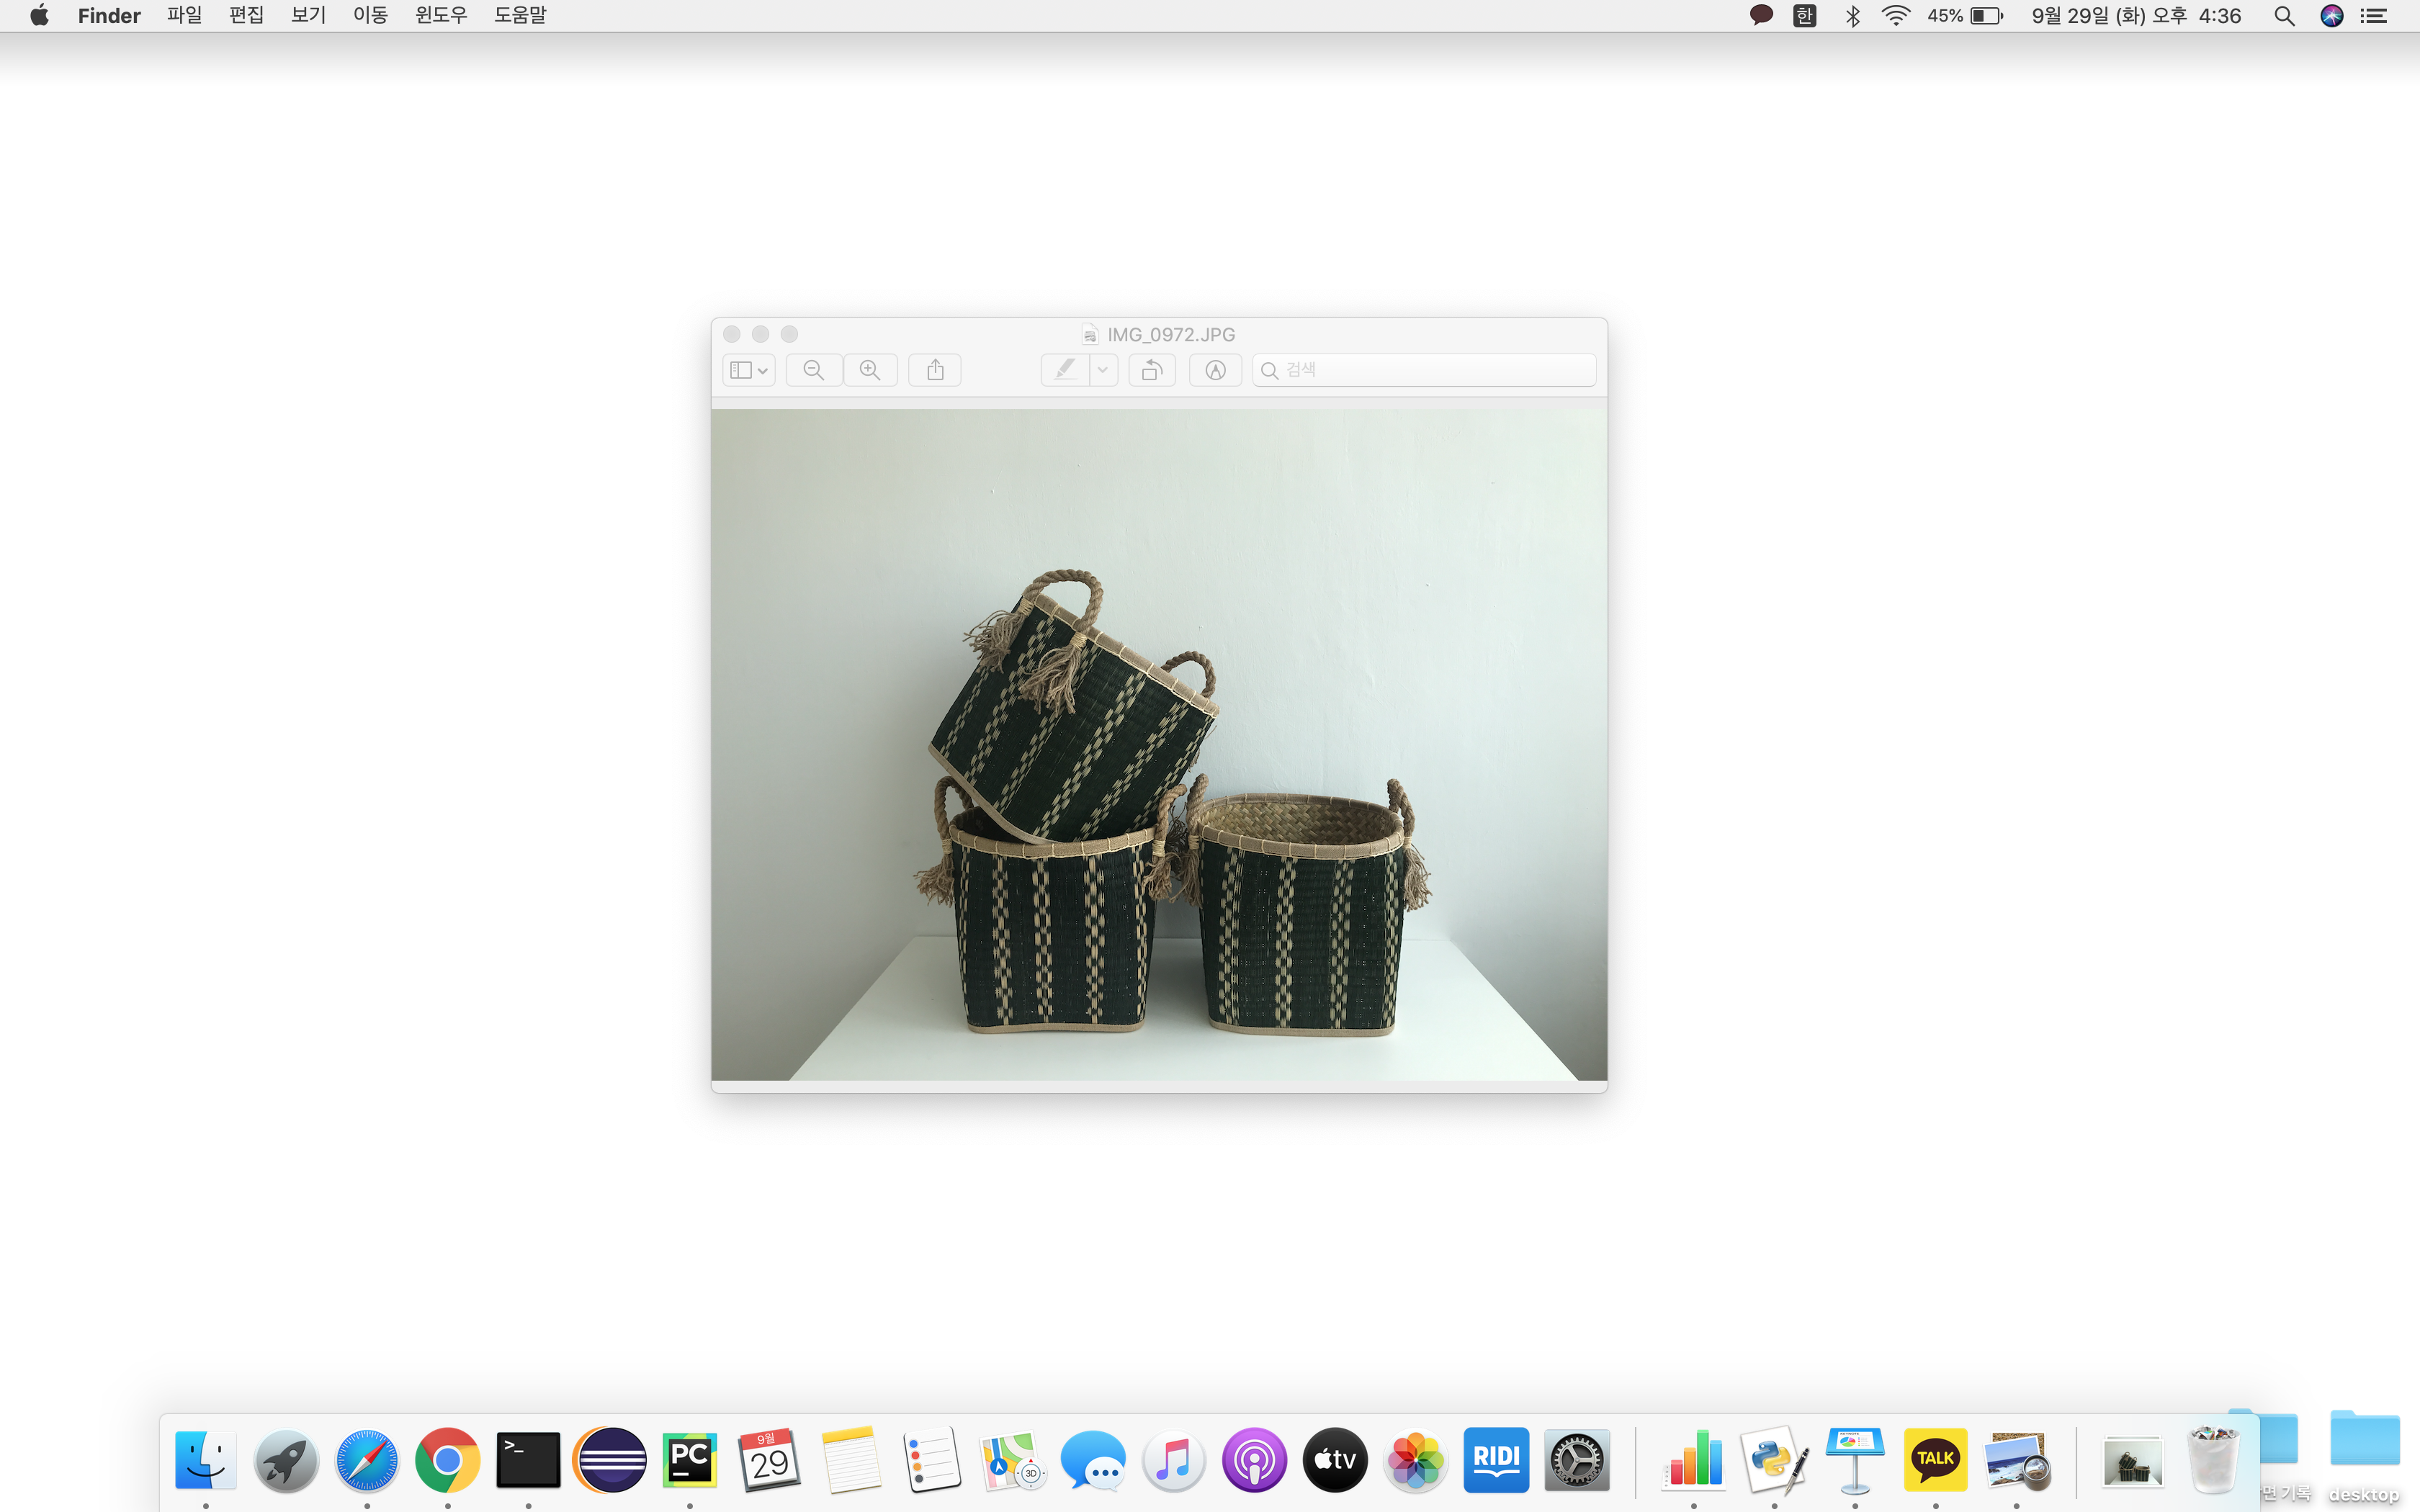Toggle the Notification Center list icon
The height and width of the screenshot is (1512, 2420).
2374,15
